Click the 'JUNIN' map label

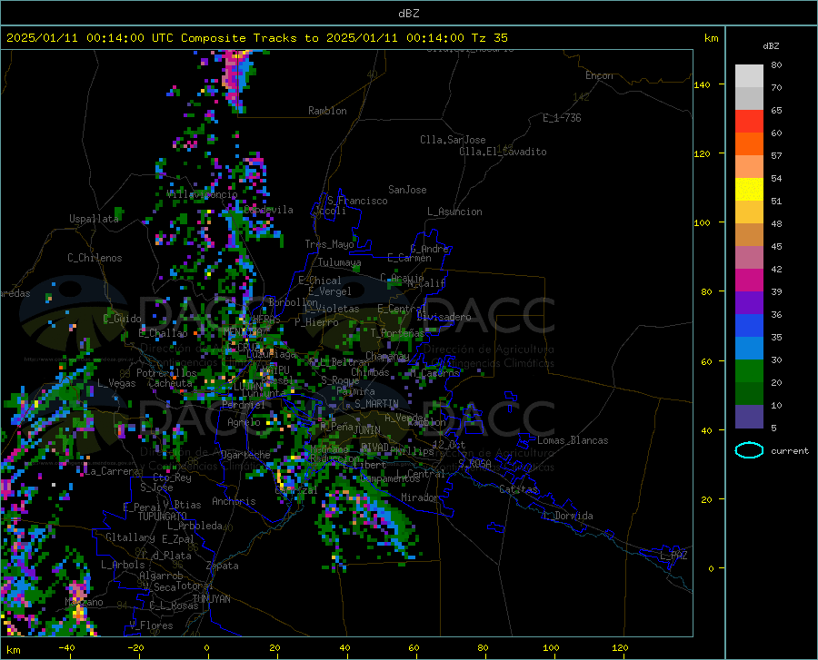pos(366,429)
